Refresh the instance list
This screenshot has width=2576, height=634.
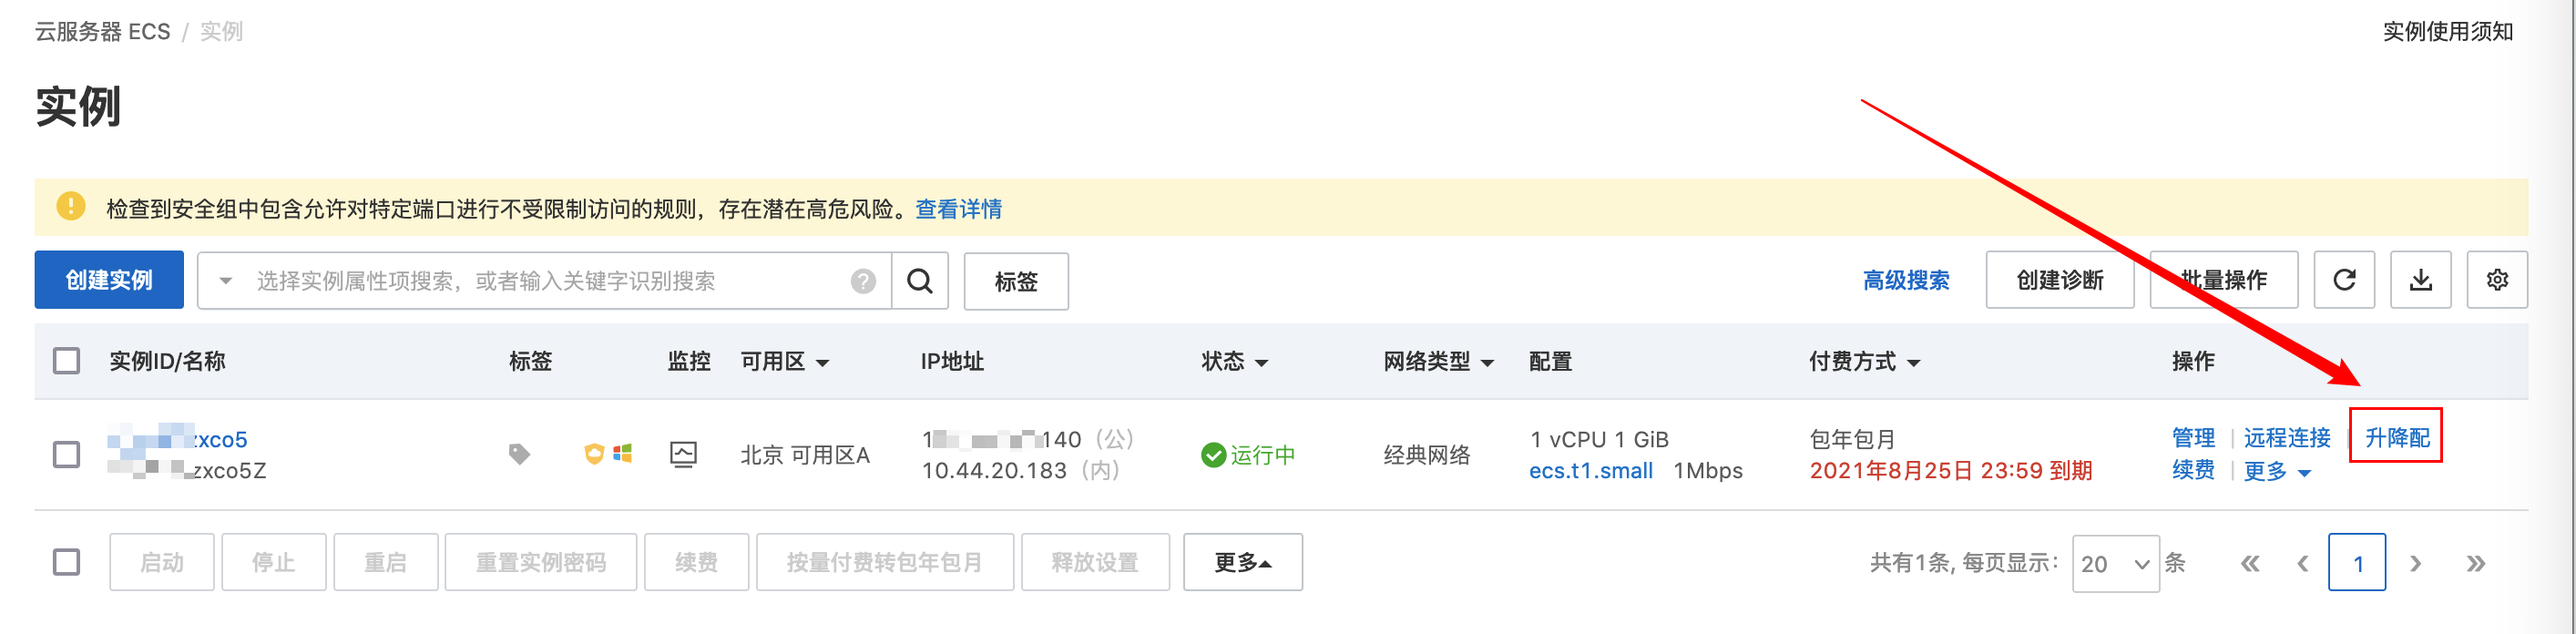point(2343,280)
